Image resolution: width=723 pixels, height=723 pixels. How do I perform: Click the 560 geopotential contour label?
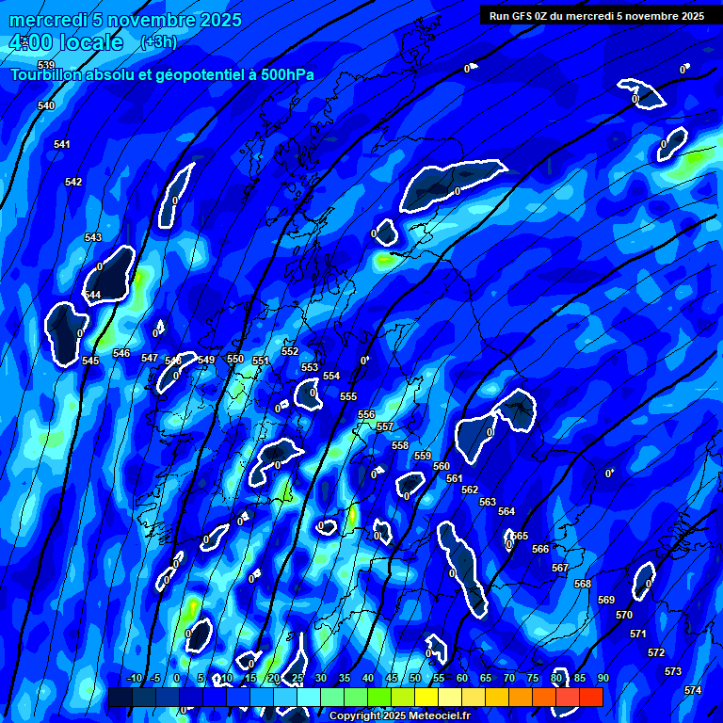pos(442,467)
